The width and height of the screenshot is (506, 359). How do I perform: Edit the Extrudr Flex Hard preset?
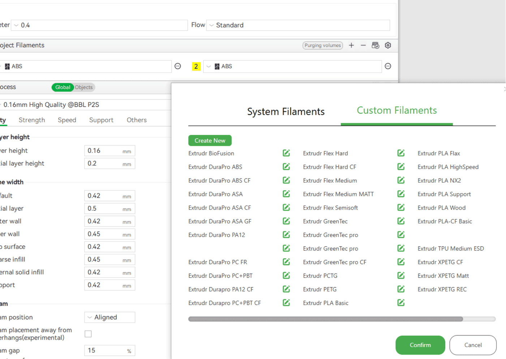click(x=401, y=153)
